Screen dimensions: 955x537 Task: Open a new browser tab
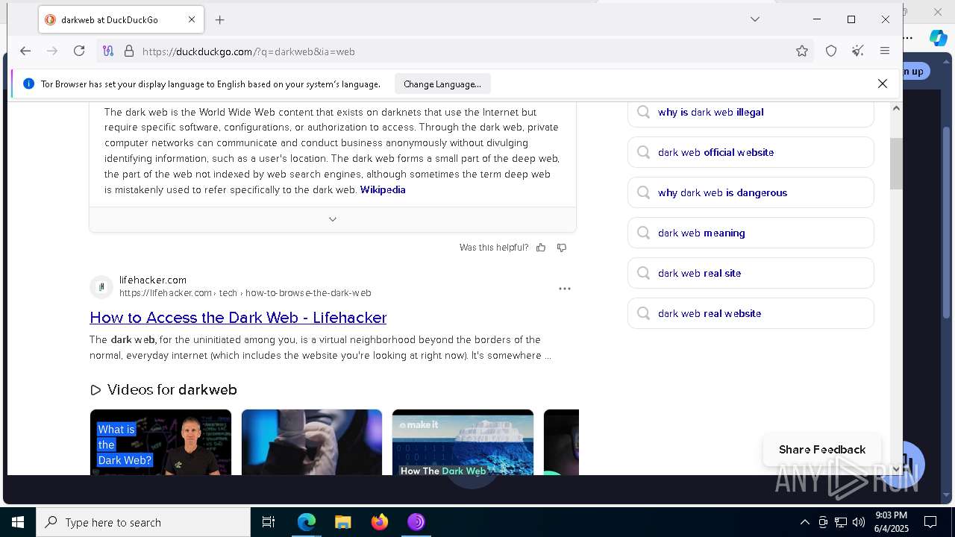pos(219,20)
